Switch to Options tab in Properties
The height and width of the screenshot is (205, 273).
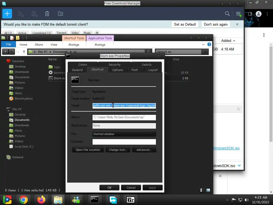point(118,70)
